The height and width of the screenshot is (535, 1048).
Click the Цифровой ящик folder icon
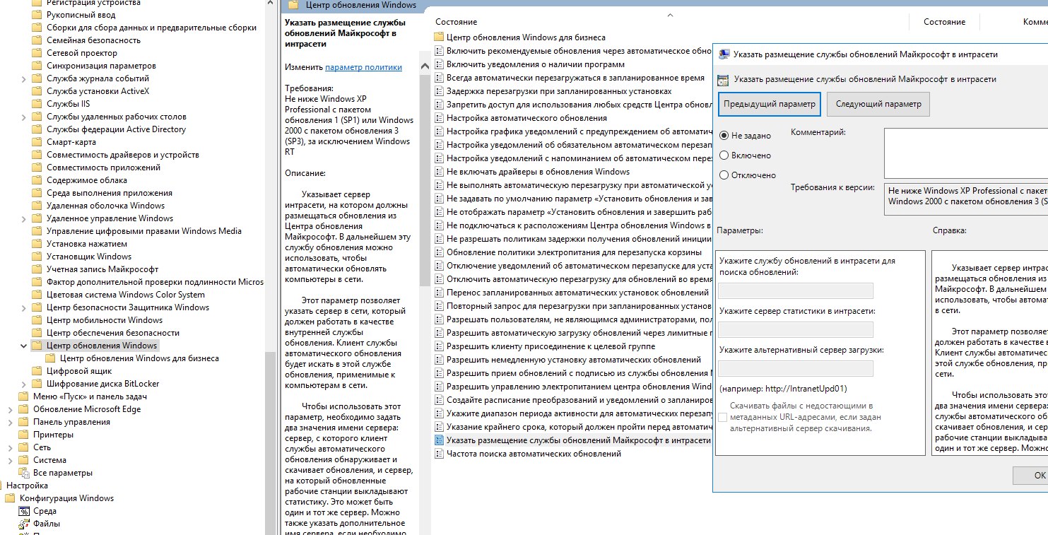coord(37,371)
